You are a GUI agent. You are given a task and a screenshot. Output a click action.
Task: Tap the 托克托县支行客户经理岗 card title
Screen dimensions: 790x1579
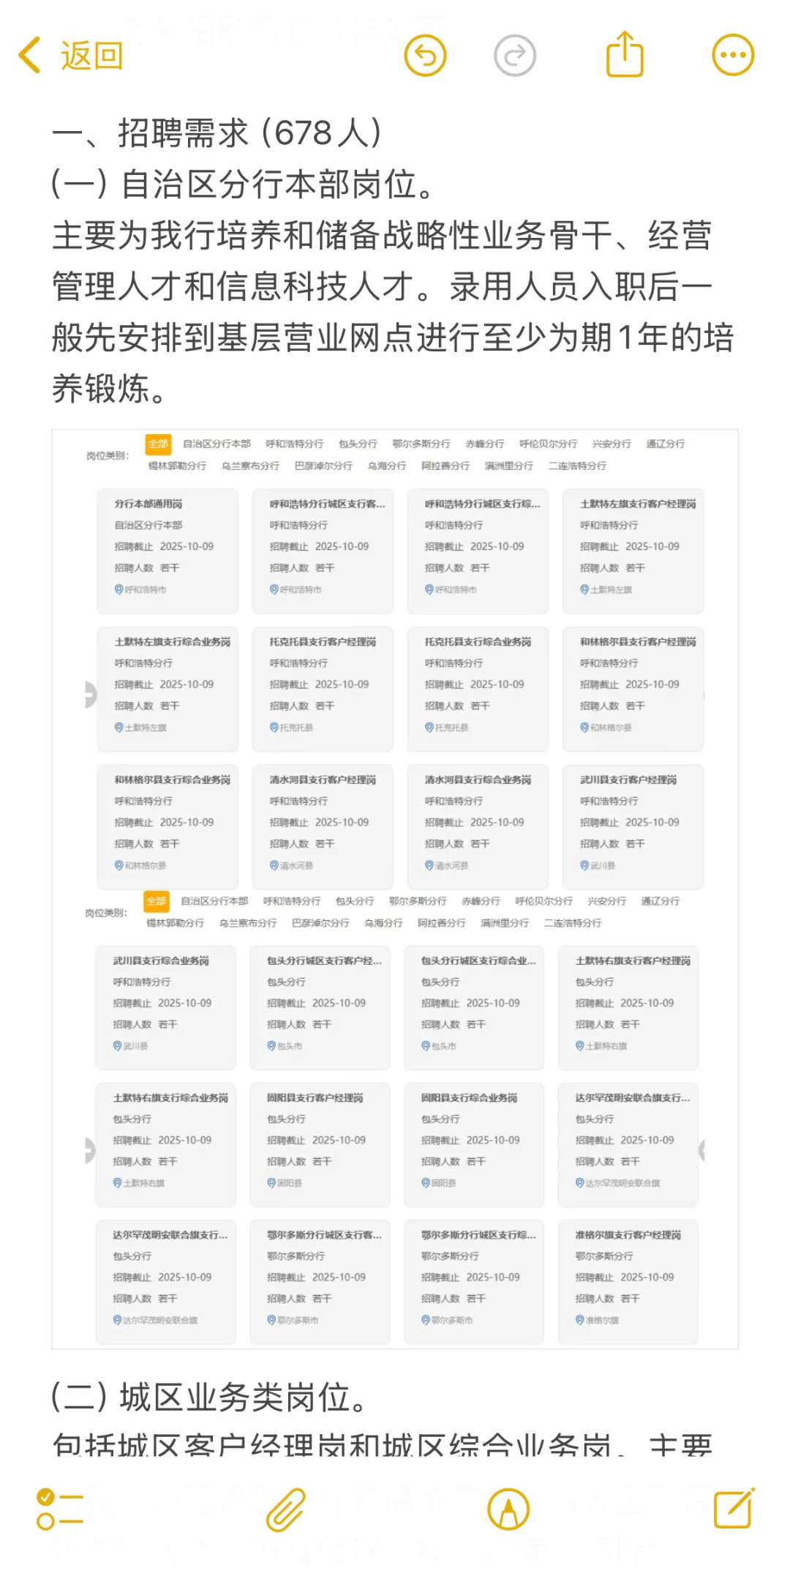click(323, 642)
